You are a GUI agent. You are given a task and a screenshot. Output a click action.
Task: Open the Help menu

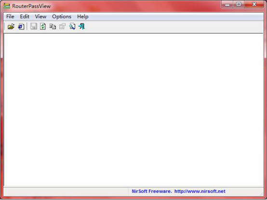[x=83, y=17]
